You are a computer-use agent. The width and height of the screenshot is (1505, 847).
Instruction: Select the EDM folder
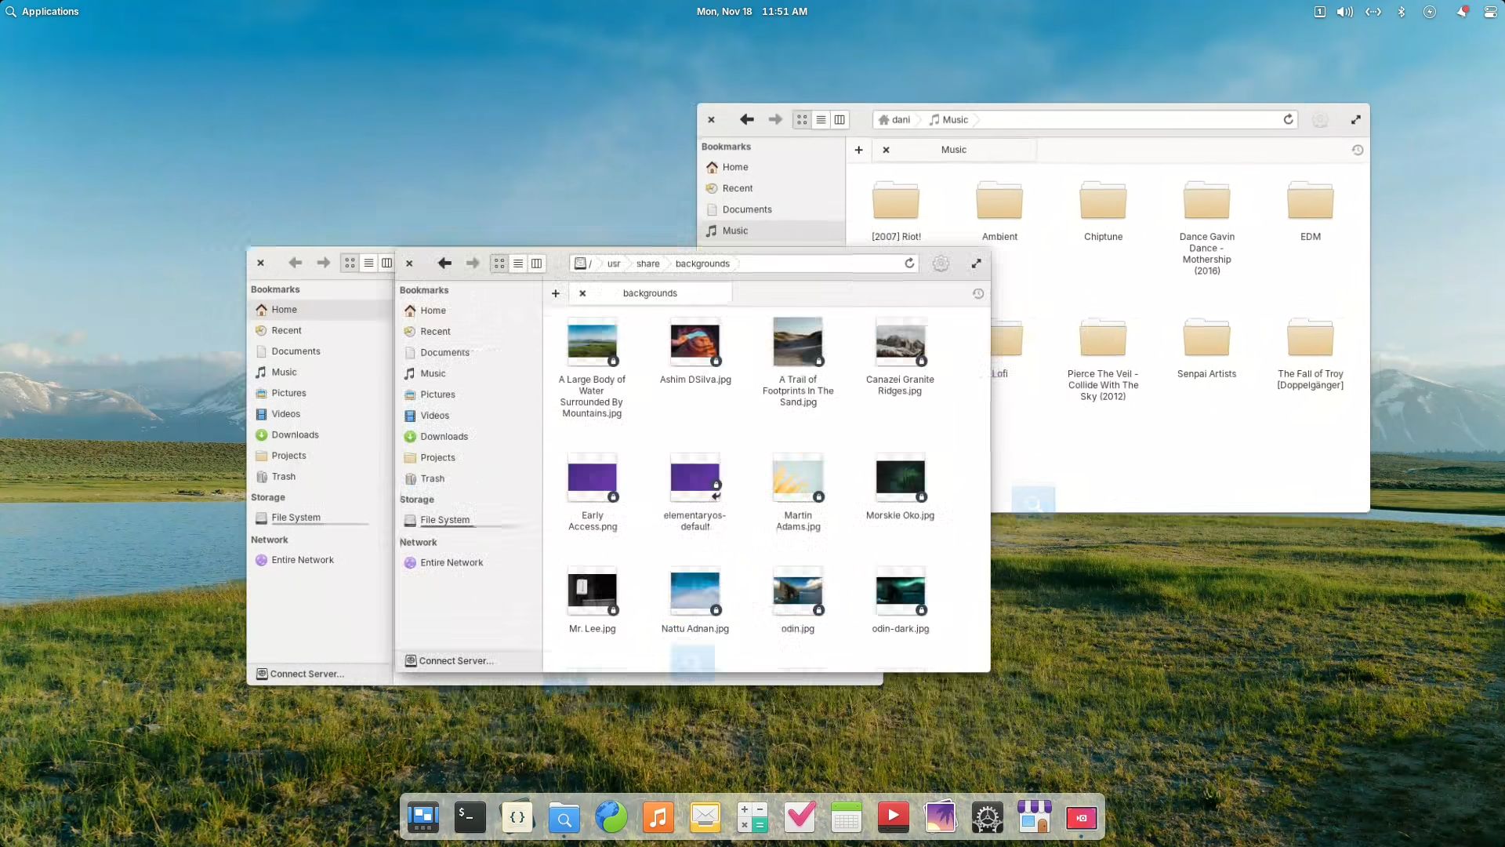[x=1310, y=200]
